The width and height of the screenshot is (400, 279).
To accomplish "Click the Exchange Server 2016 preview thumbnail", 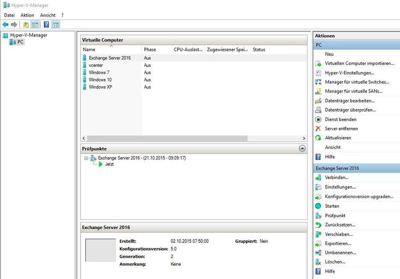I will [100, 250].
